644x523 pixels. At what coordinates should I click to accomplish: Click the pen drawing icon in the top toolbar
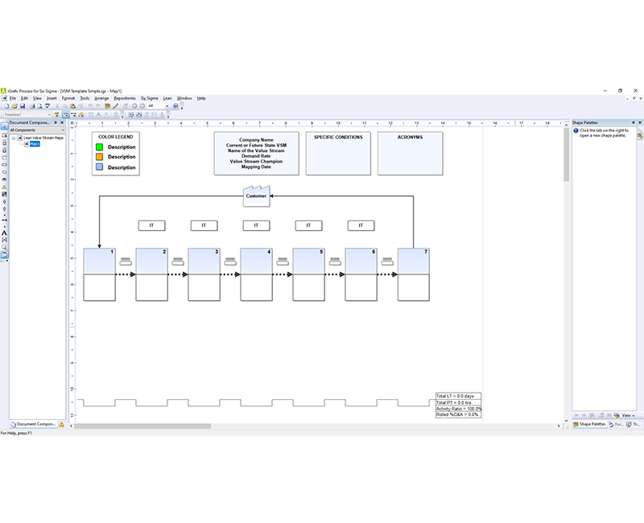(x=117, y=106)
